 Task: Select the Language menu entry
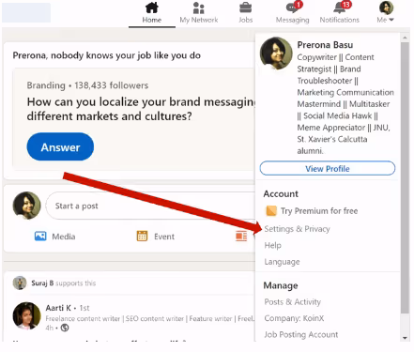282,262
